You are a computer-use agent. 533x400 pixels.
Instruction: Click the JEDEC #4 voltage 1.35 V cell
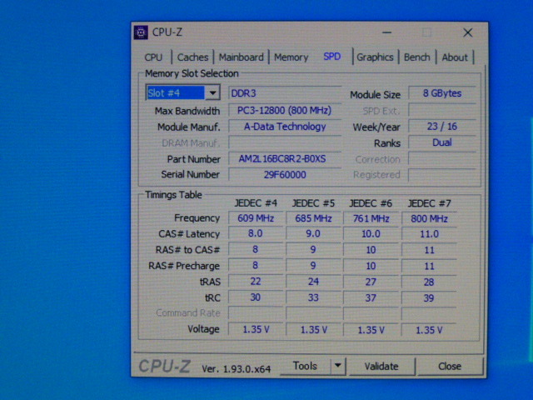click(x=256, y=329)
